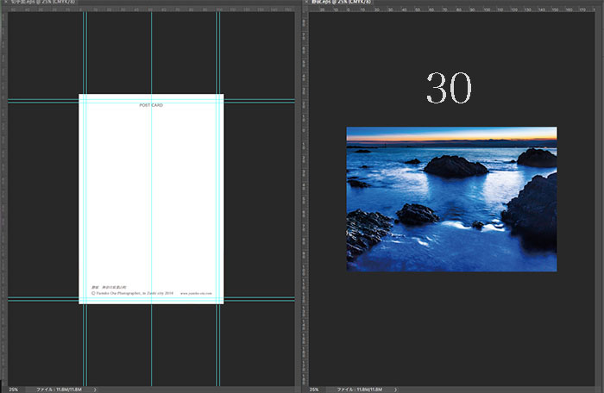Close the left document tab

coord(6,2)
